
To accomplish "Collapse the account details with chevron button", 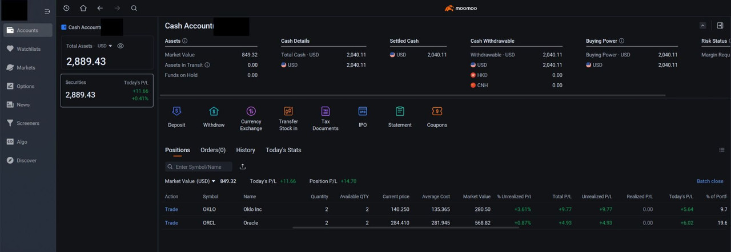I will tap(702, 26).
